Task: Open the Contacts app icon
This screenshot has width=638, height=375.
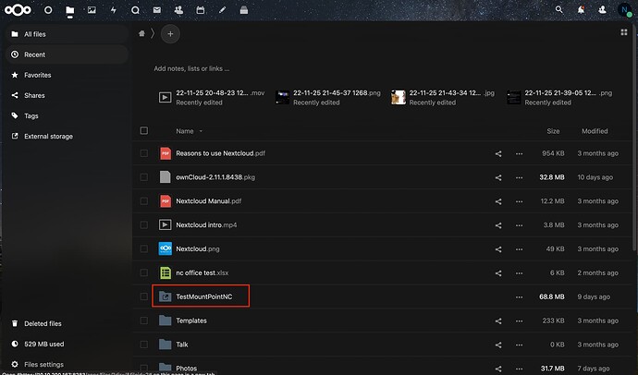Action: tap(178, 10)
